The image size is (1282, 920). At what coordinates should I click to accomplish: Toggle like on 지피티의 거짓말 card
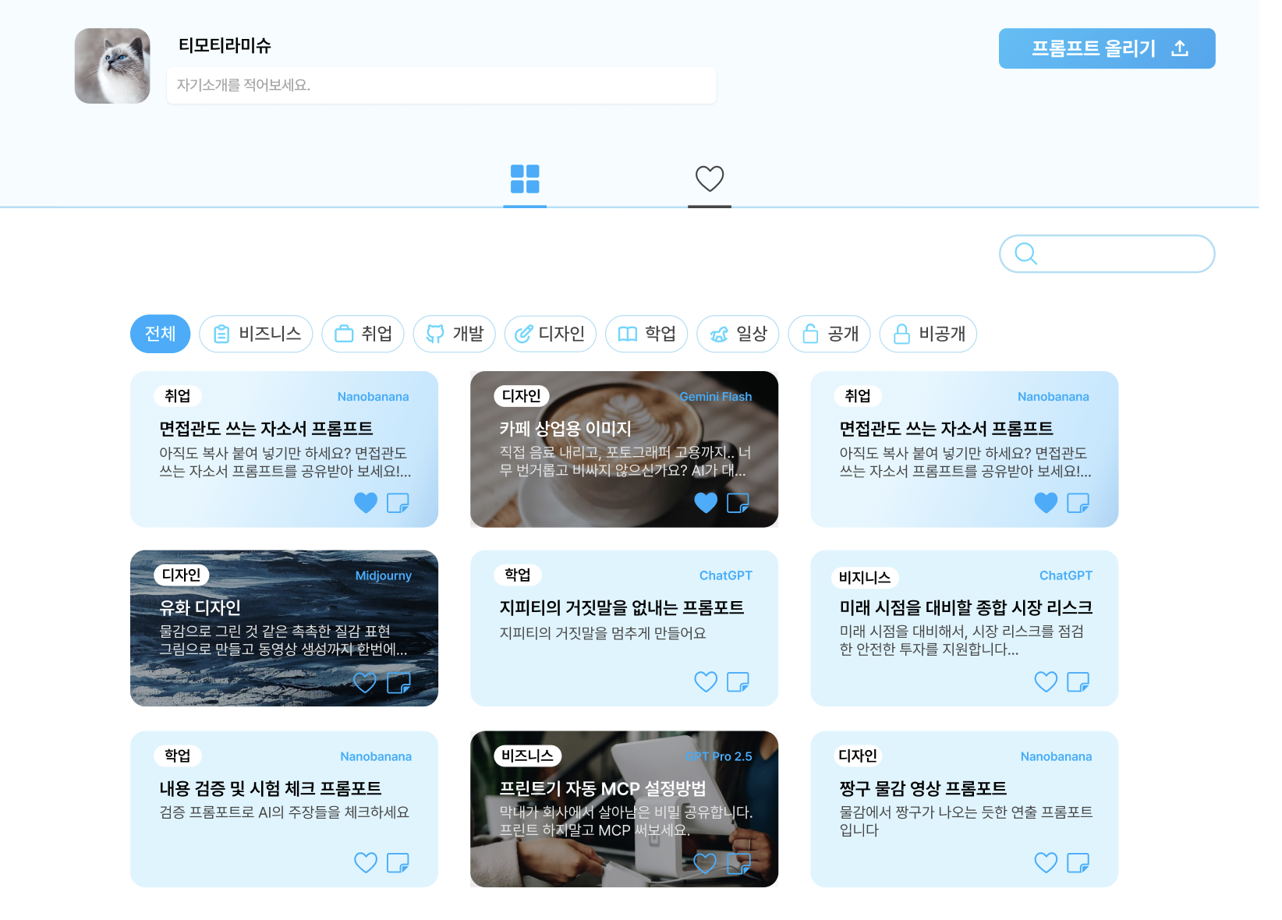tap(706, 682)
